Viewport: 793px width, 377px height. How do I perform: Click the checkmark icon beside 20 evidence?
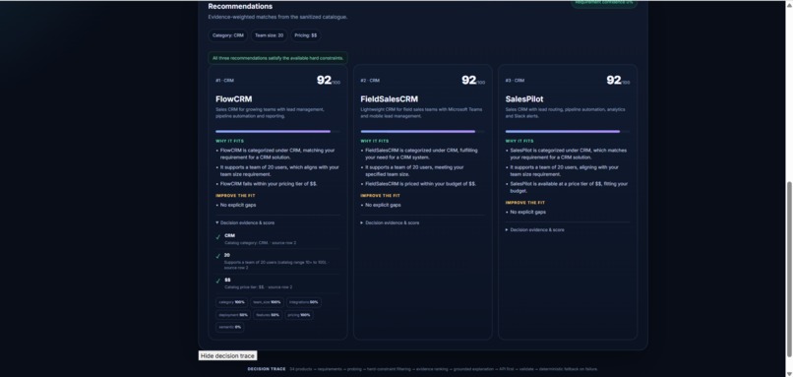pyautogui.click(x=218, y=257)
